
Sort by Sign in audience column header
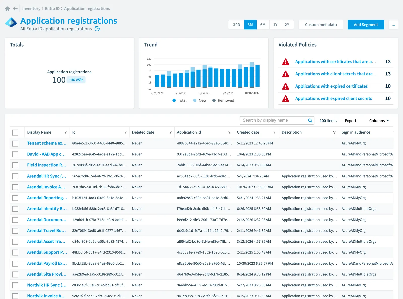356,132
